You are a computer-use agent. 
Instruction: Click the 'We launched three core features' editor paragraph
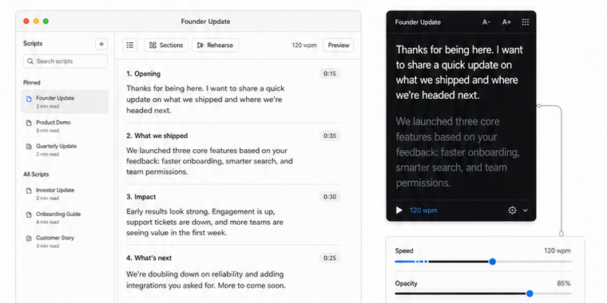(x=209, y=161)
